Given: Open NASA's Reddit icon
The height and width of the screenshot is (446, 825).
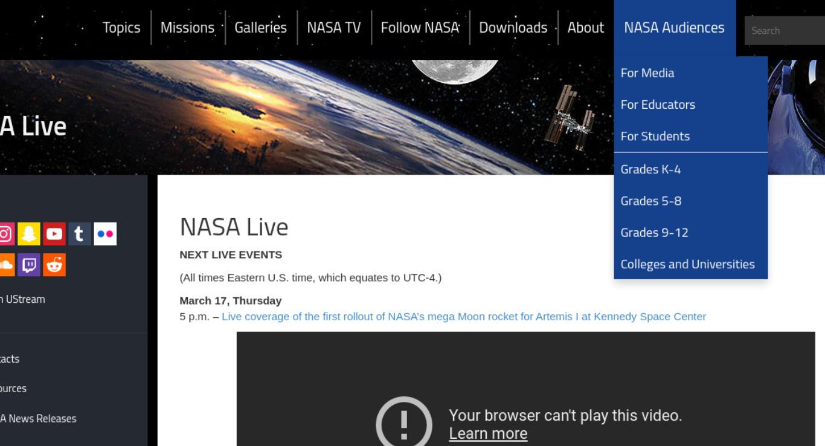Looking at the screenshot, I should click(54, 265).
